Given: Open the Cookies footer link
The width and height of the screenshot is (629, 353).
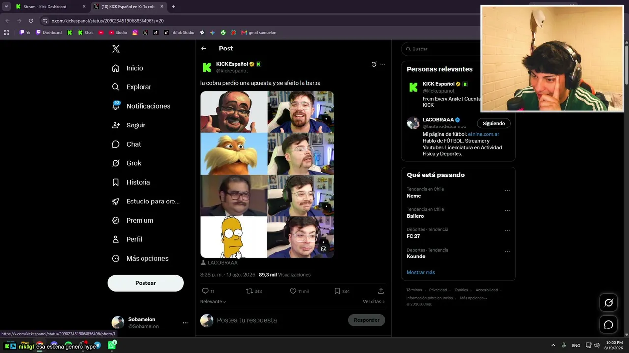Looking at the screenshot, I should (x=461, y=290).
